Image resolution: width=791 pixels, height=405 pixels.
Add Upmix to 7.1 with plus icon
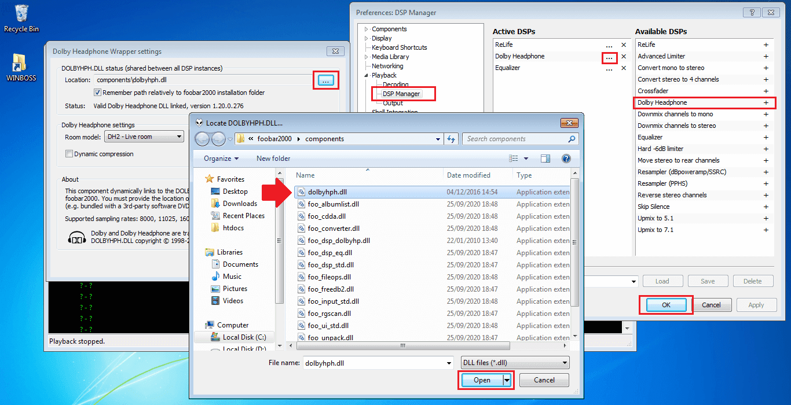coord(766,230)
